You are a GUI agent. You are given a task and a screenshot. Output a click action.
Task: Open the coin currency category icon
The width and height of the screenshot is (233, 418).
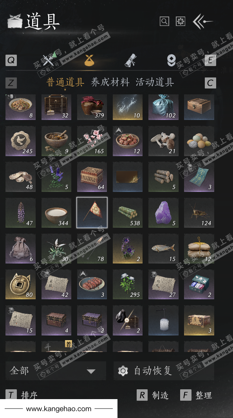tap(172, 60)
